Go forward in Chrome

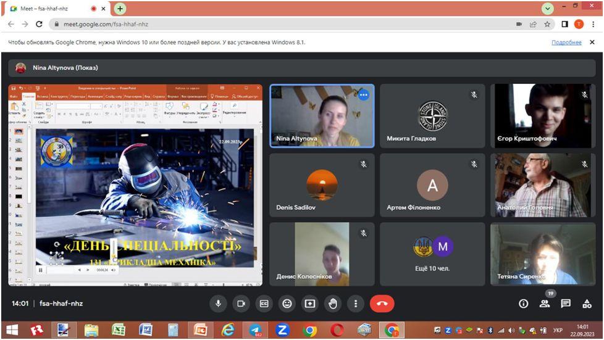(25, 24)
